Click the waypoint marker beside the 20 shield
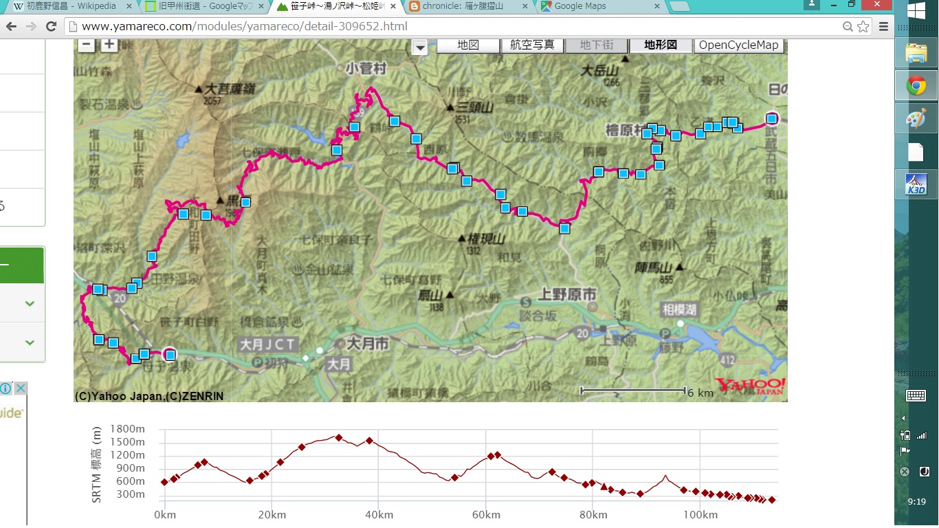Screen dimensions: 939x528 (x=131, y=288)
